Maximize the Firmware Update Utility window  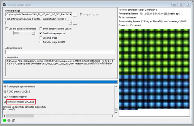click(181, 5)
